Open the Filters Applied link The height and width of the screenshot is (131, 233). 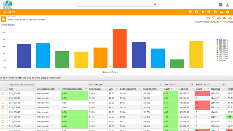[8, 24]
